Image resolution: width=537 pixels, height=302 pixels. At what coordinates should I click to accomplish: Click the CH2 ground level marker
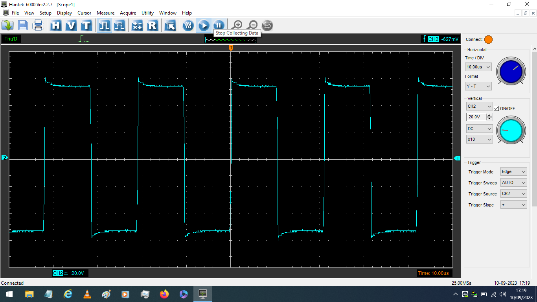point(4,158)
